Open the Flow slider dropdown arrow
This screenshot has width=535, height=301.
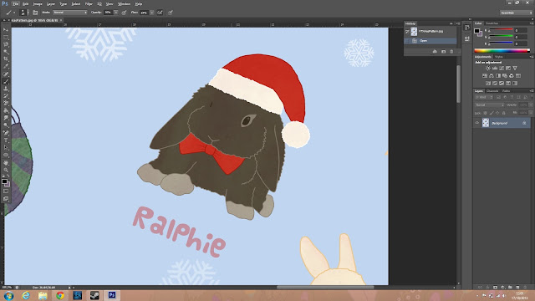pyautogui.click(x=152, y=13)
